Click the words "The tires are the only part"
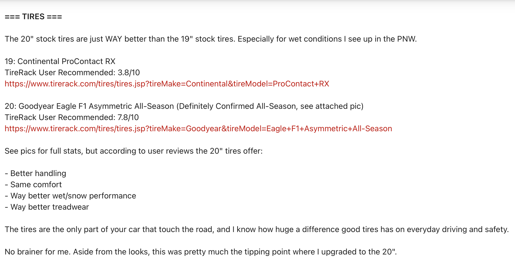 click(52, 229)
